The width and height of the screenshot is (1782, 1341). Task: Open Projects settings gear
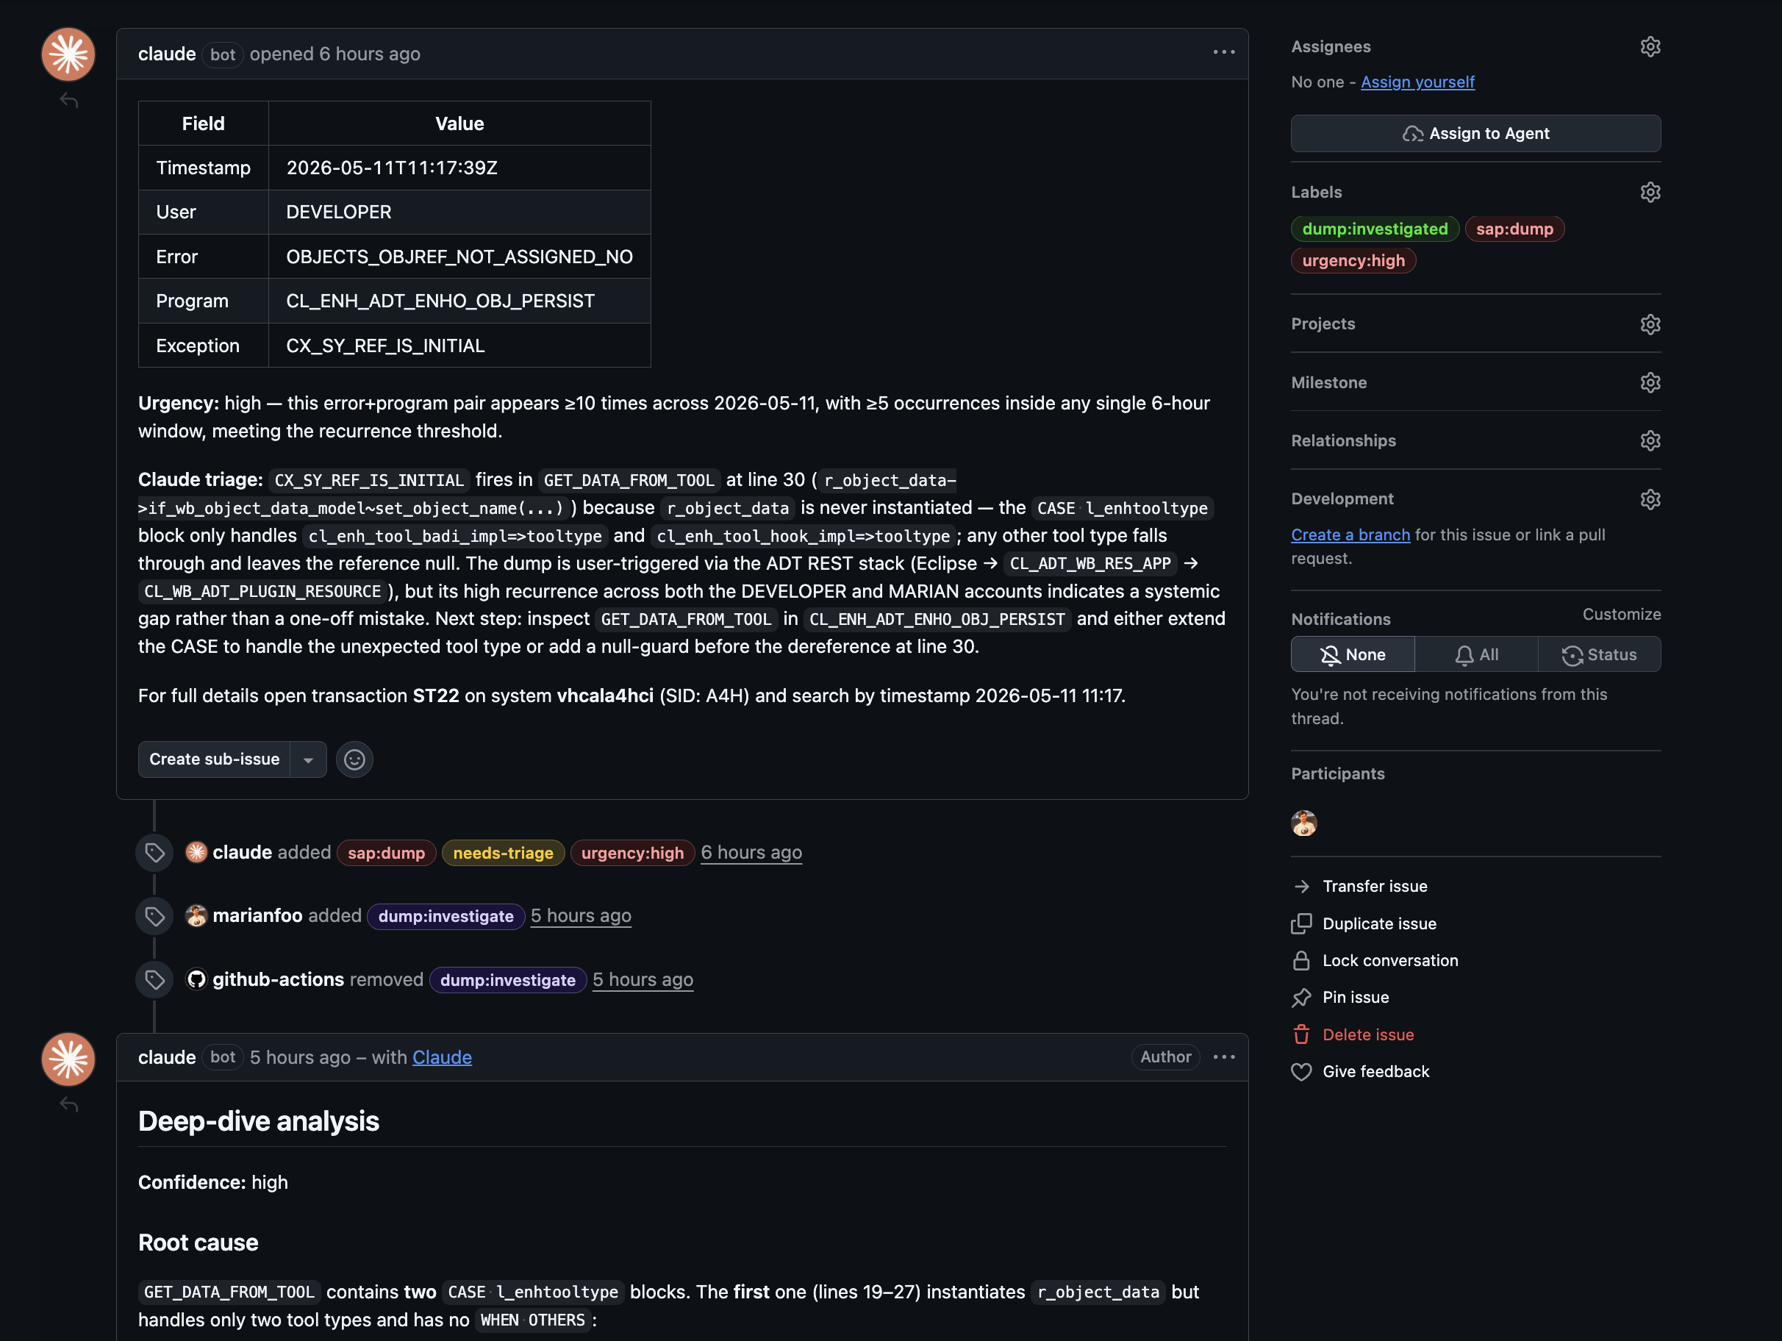tap(1650, 324)
